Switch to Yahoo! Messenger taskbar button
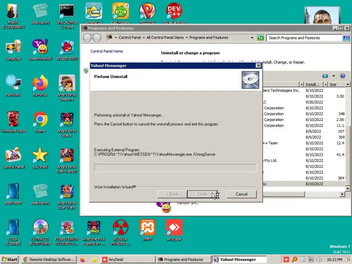The height and width of the screenshot is (264, 352). pos(239,260)
